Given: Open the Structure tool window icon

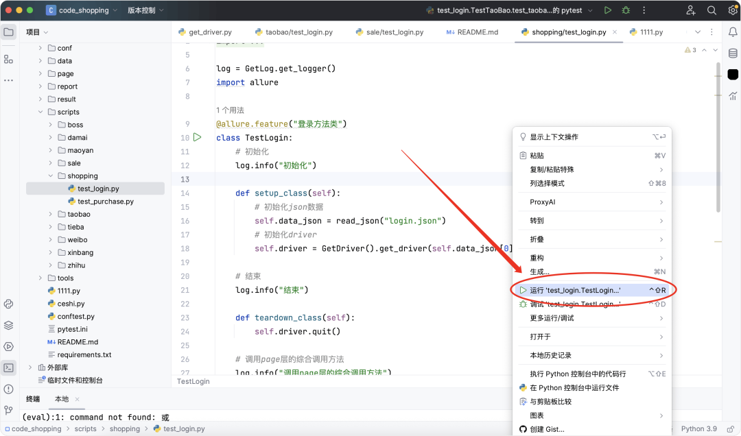Looking at the screenshot, I should coord(8,59).
